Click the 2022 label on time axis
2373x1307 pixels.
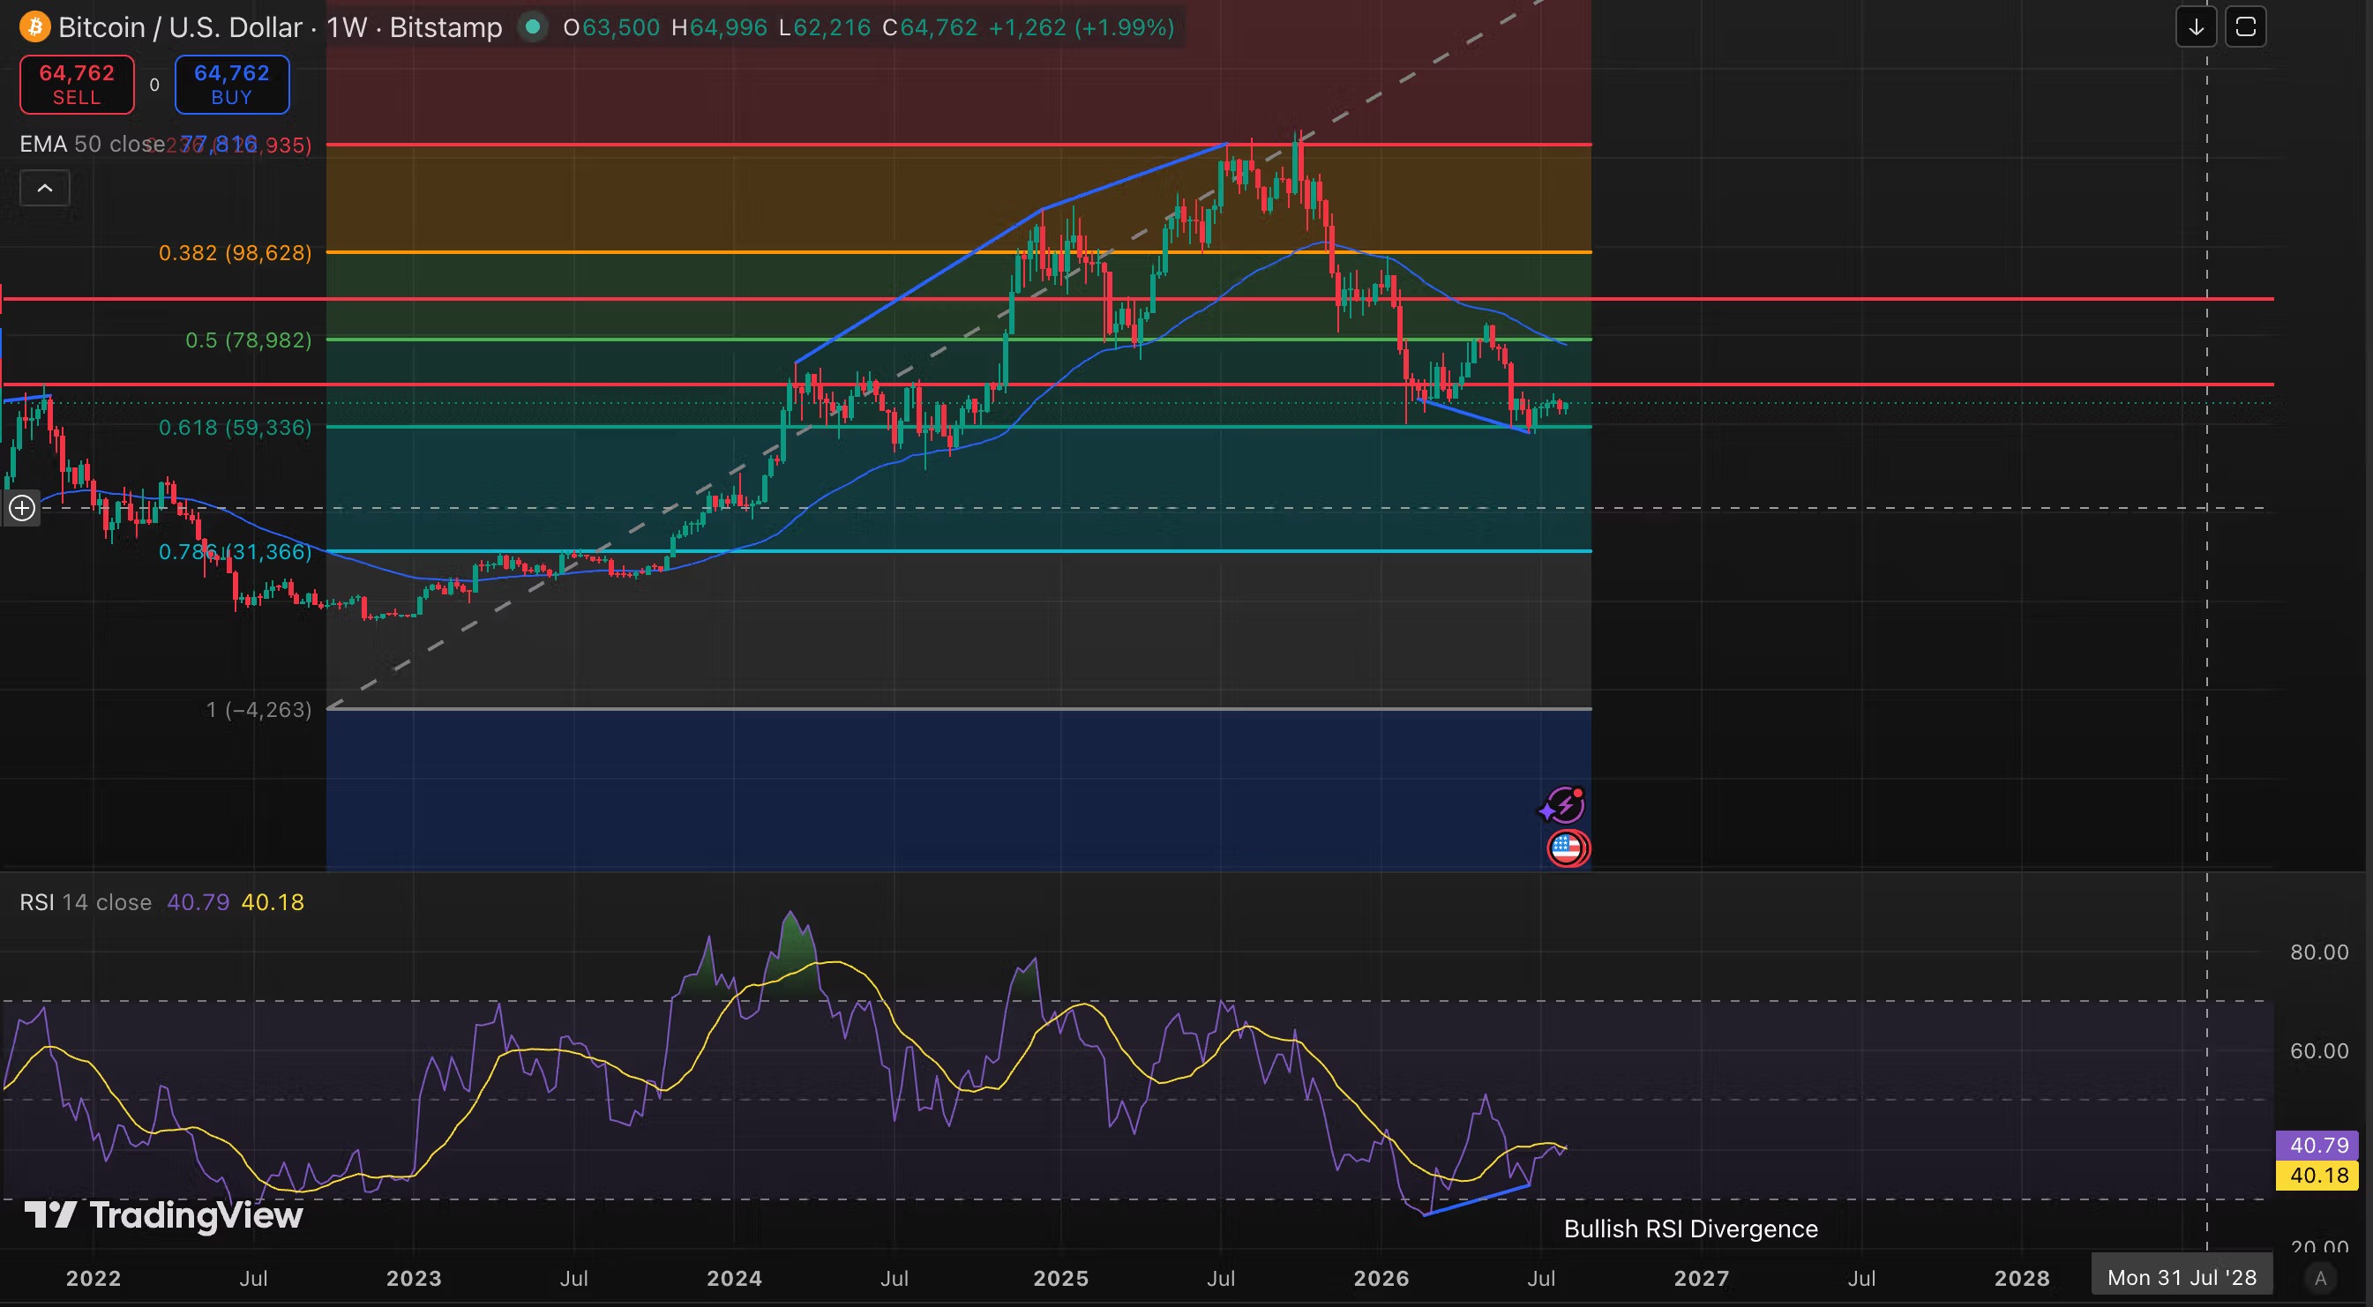[x=93, y=1278]
